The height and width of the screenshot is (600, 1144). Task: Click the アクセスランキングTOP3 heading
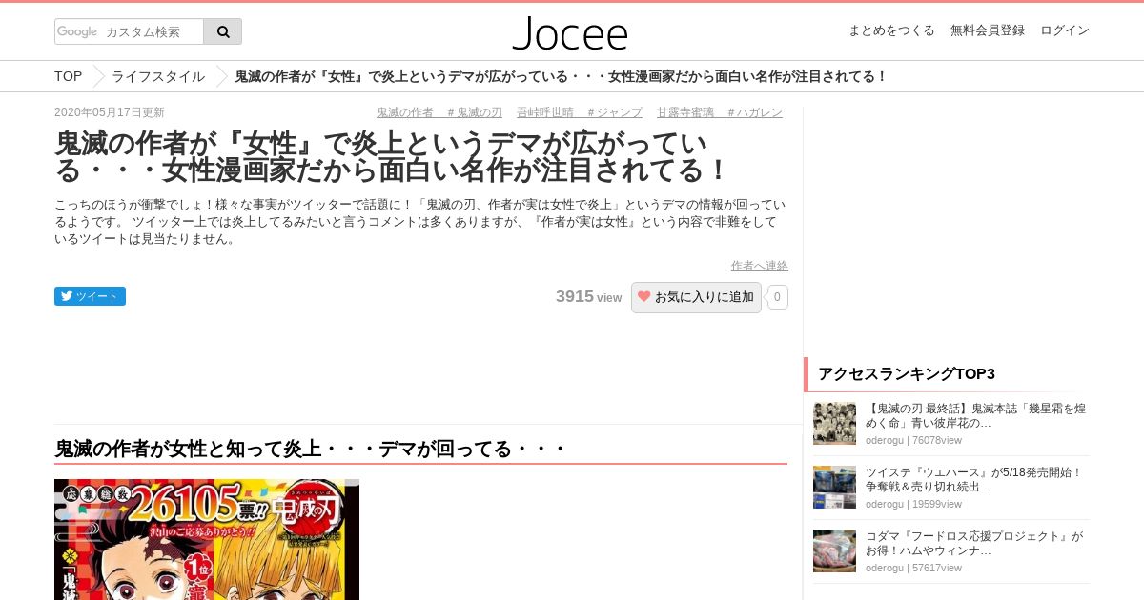[907, 373]
